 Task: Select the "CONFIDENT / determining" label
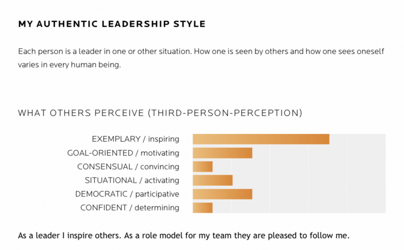click(129, 207)
